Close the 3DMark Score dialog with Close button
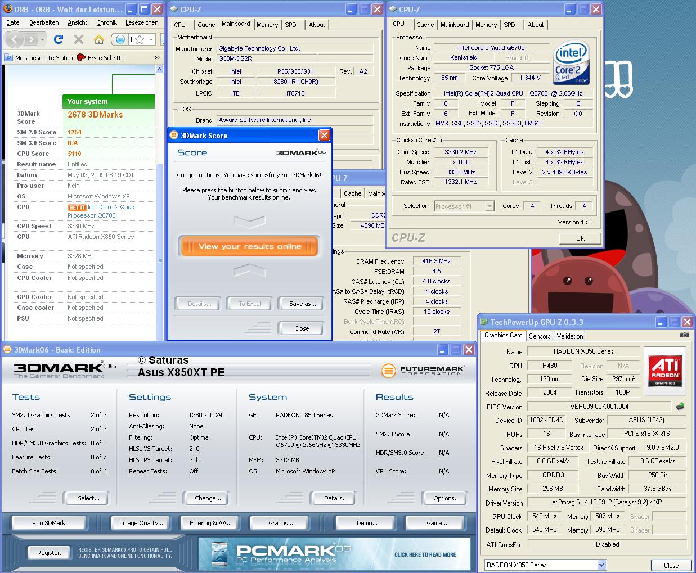 point(301,328)
